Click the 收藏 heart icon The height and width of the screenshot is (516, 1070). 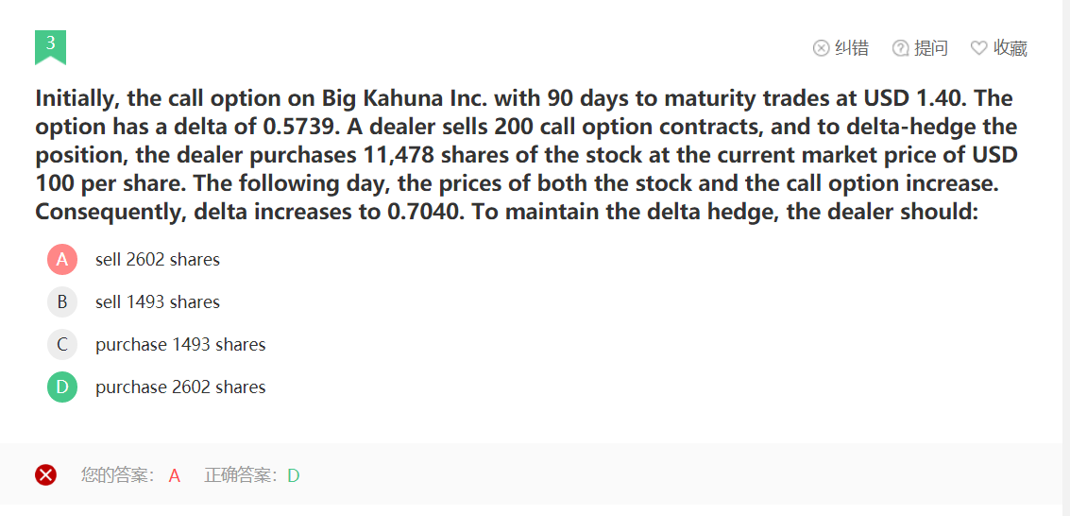pyautogui.click(x=978, y=48)
